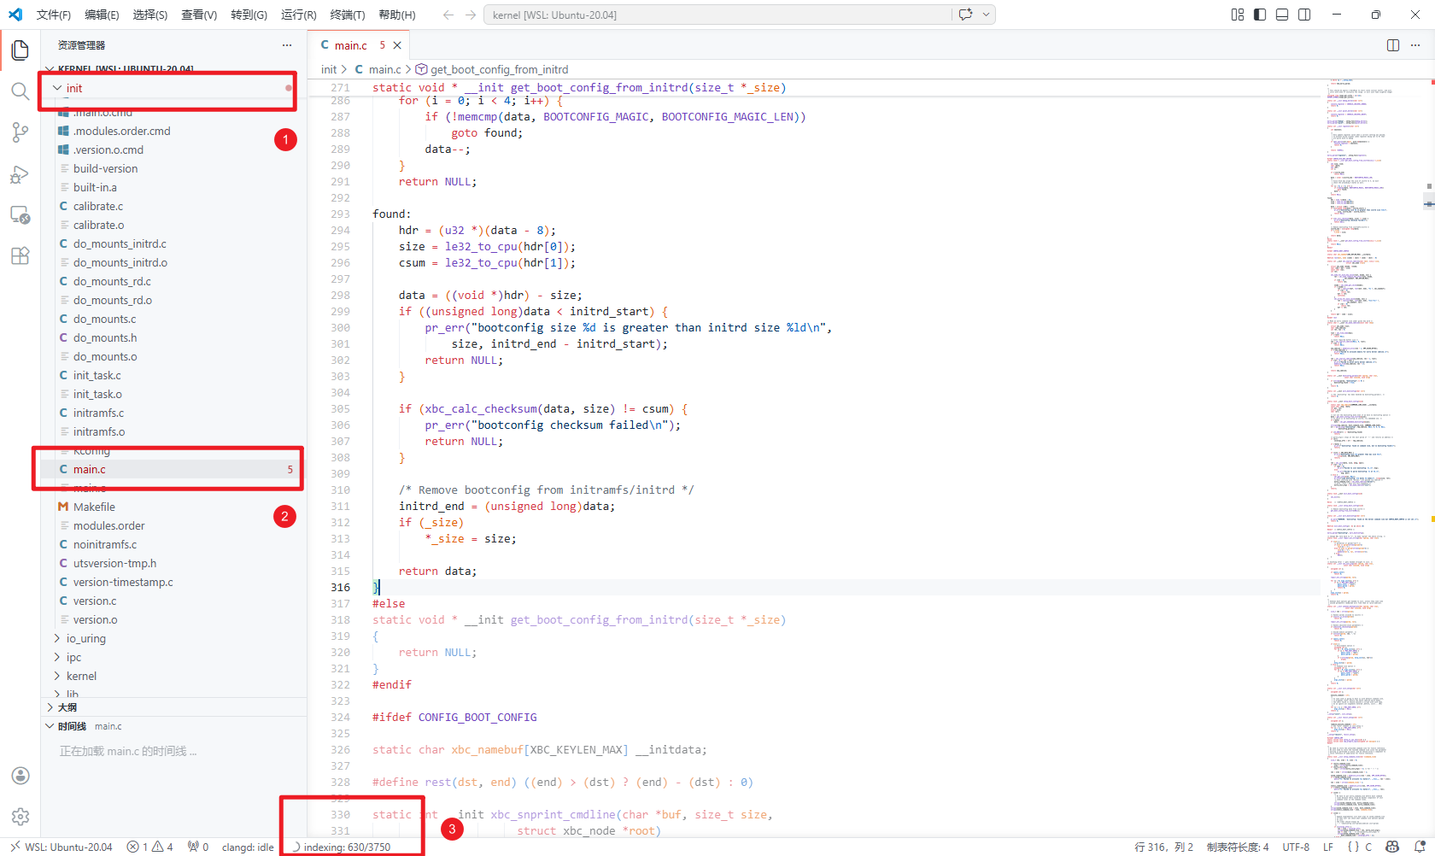Click the clangd: idle status item

(x=248, y=847)
